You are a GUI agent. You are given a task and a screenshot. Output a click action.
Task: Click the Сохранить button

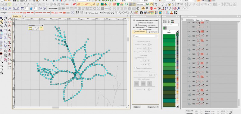(151, 107)
